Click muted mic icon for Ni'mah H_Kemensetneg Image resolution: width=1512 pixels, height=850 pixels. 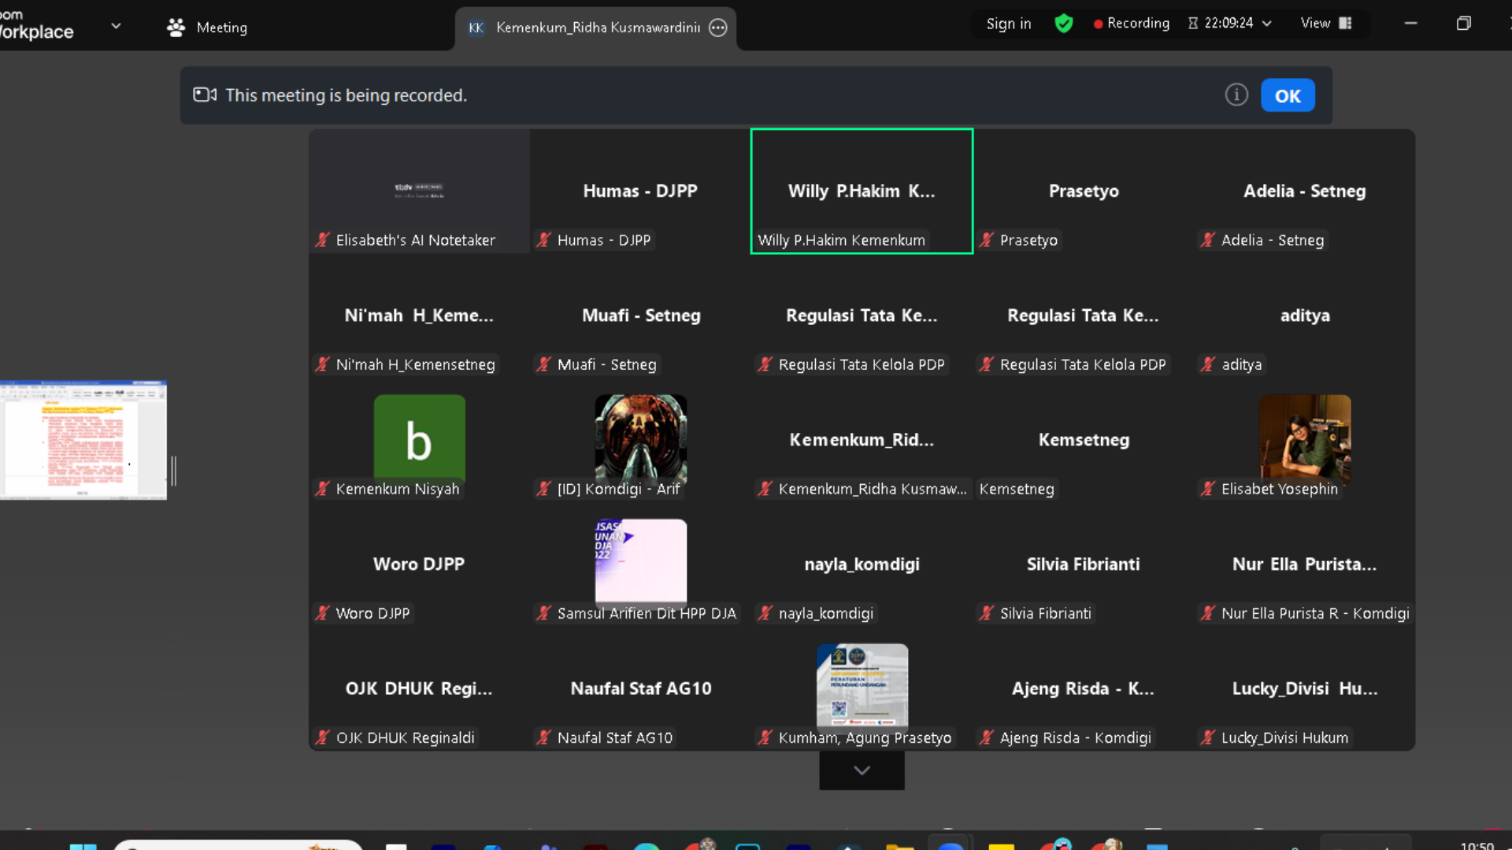(322, 364)
